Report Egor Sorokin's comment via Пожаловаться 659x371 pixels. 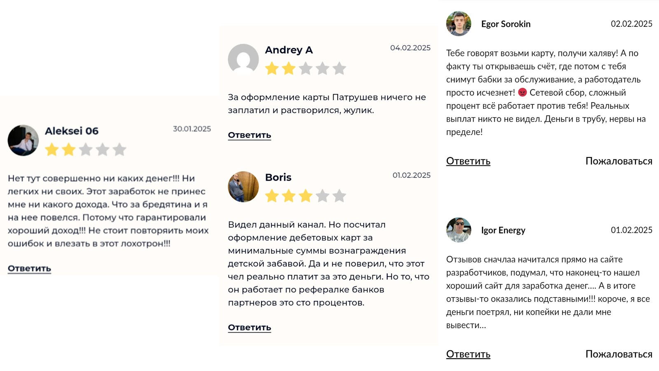(619, 161)
